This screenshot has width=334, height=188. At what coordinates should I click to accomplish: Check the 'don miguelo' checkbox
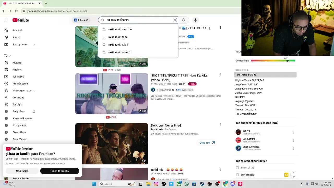coord(237,175)
